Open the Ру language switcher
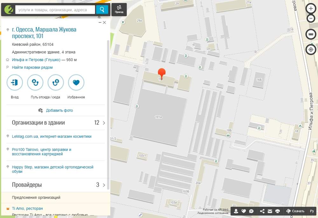This screenshot has height=218, width=318. 312,211
